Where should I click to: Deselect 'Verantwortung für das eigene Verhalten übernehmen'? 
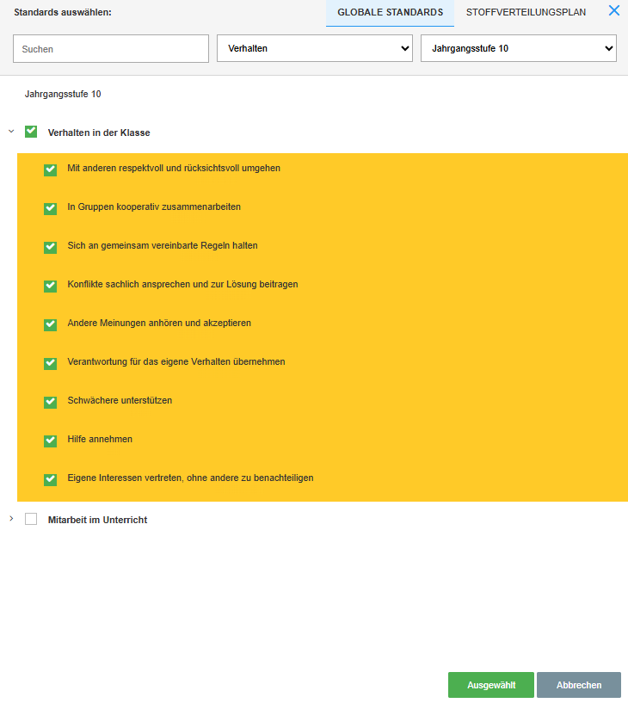click(50, 363)
